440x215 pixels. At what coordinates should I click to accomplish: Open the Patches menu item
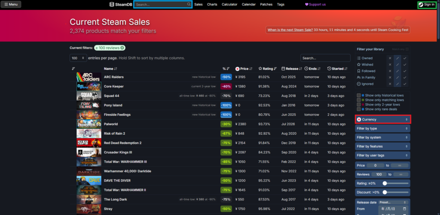266,4
